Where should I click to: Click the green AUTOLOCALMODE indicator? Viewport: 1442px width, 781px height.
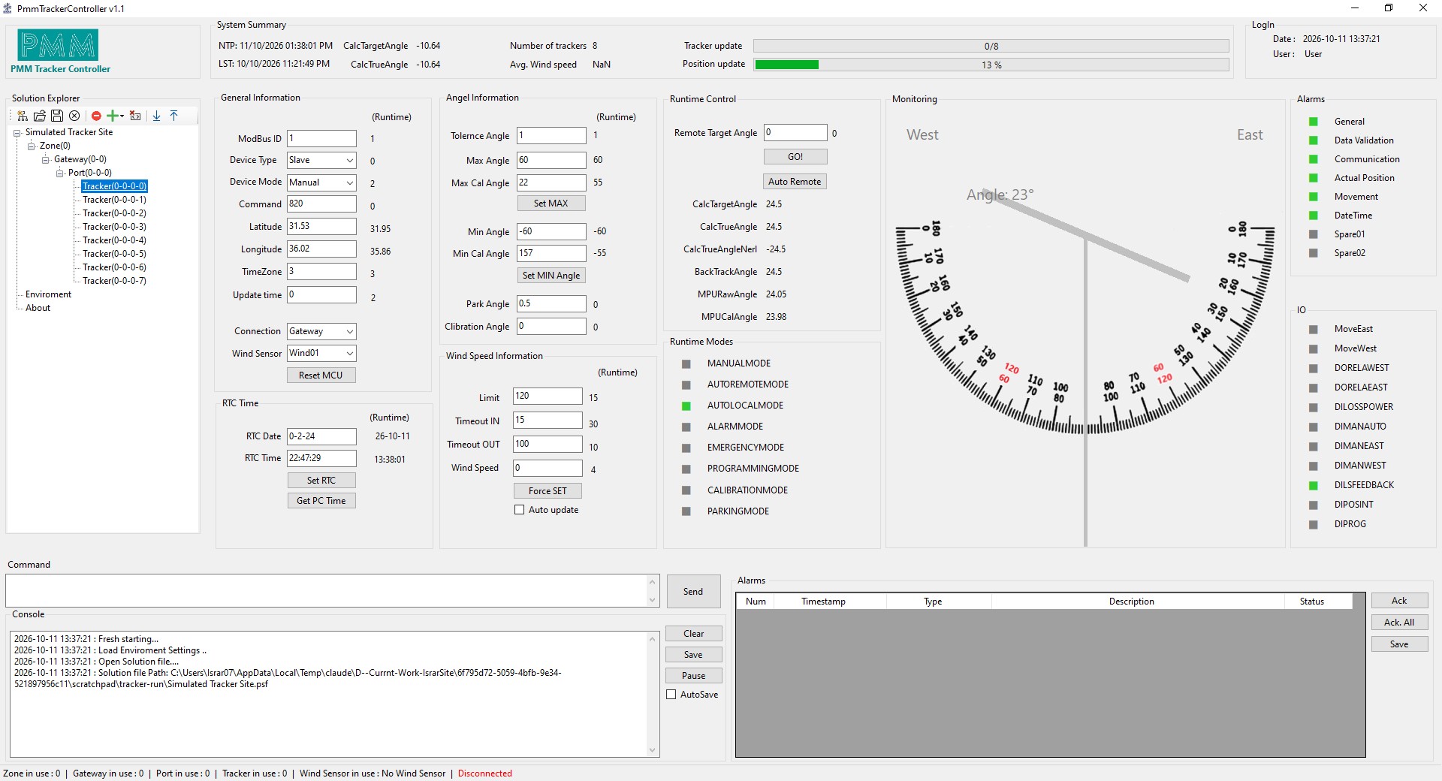686,406
